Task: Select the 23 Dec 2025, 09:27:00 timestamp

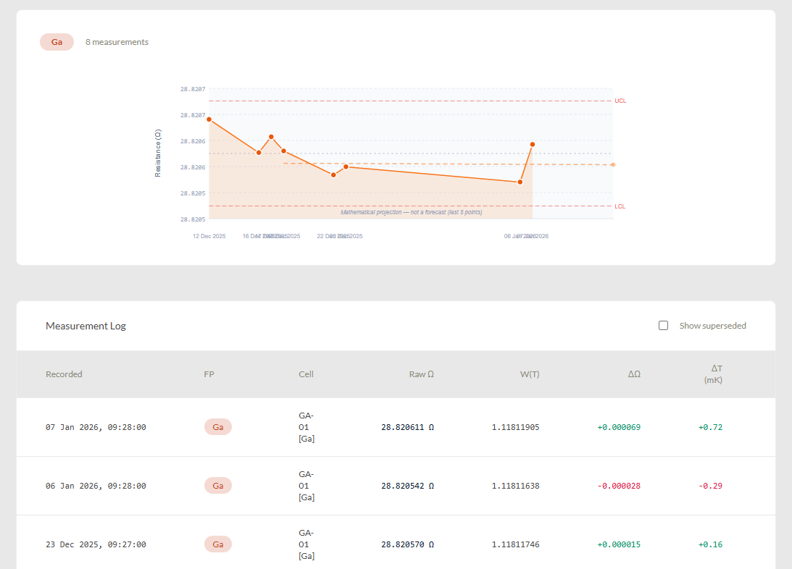Action: [x=96, y=544]
